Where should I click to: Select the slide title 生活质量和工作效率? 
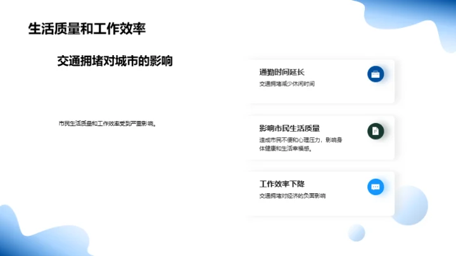89,29
